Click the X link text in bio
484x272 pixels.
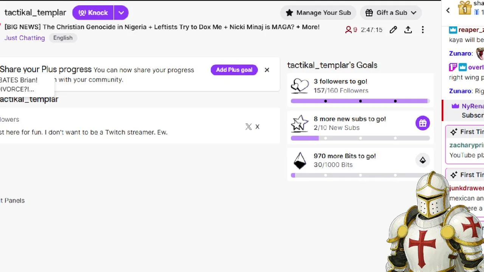257,127
